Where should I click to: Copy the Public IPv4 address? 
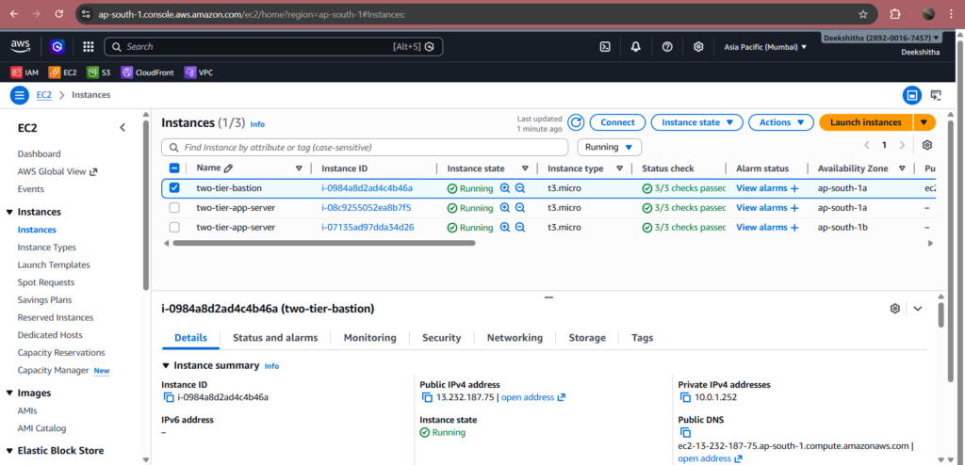(427, 397)
